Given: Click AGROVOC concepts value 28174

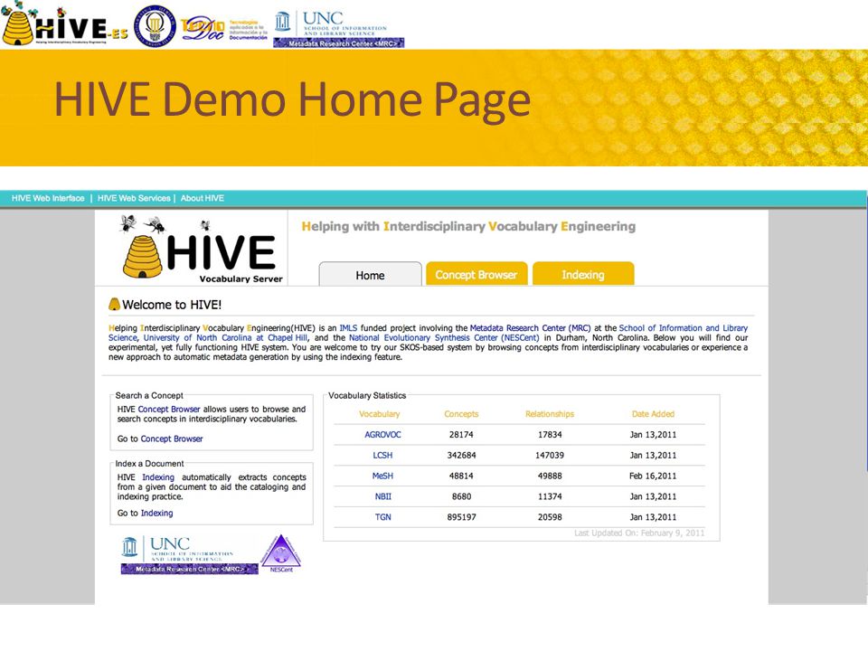Looking at the screenshot, I should [x=461, y=435].
